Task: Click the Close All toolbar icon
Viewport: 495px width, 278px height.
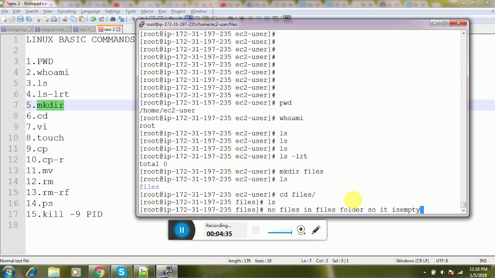Action: point(46,19)
